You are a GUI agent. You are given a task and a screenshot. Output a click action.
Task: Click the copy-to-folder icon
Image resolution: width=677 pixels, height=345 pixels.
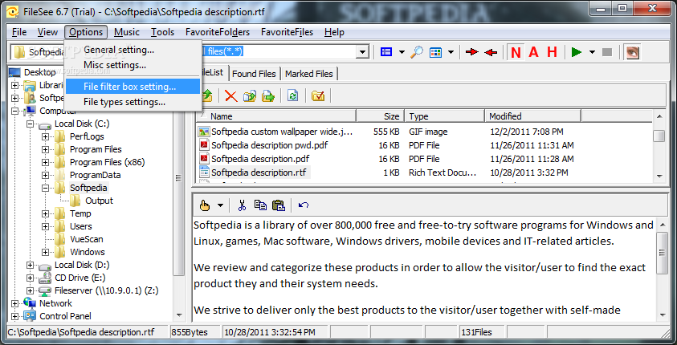250,95
